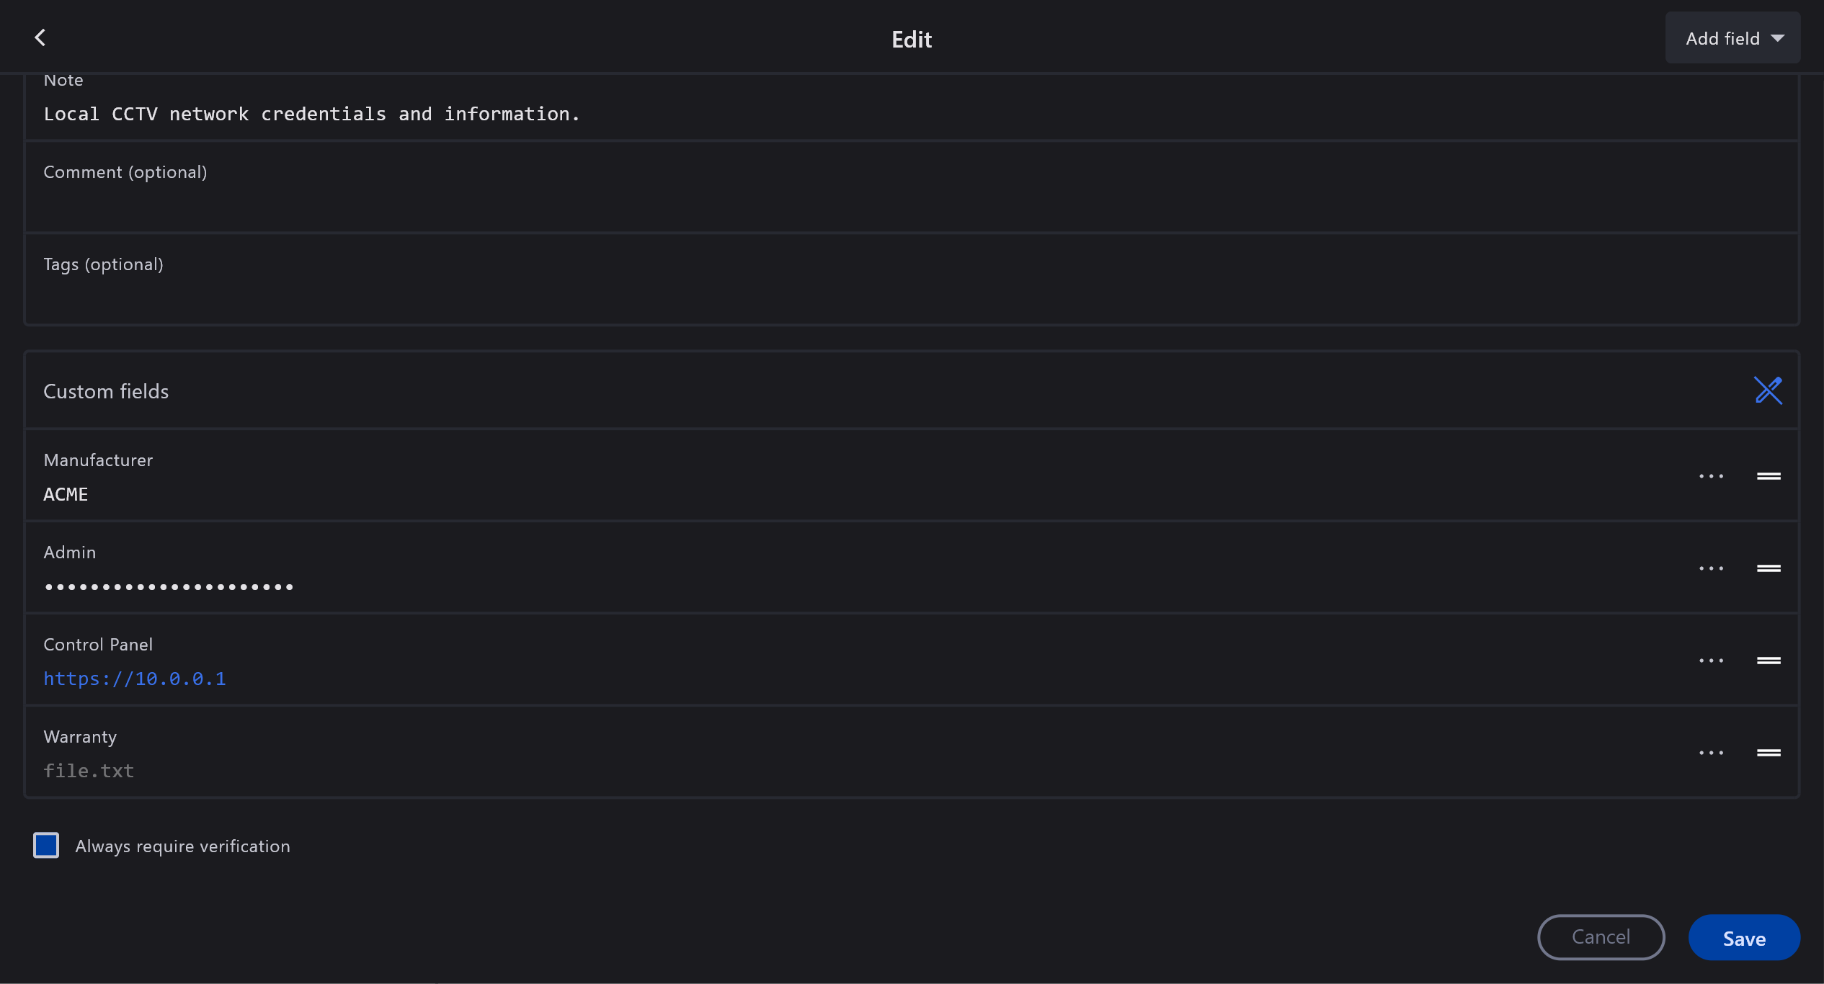Click the hidden Admin password field

[169, 587]
